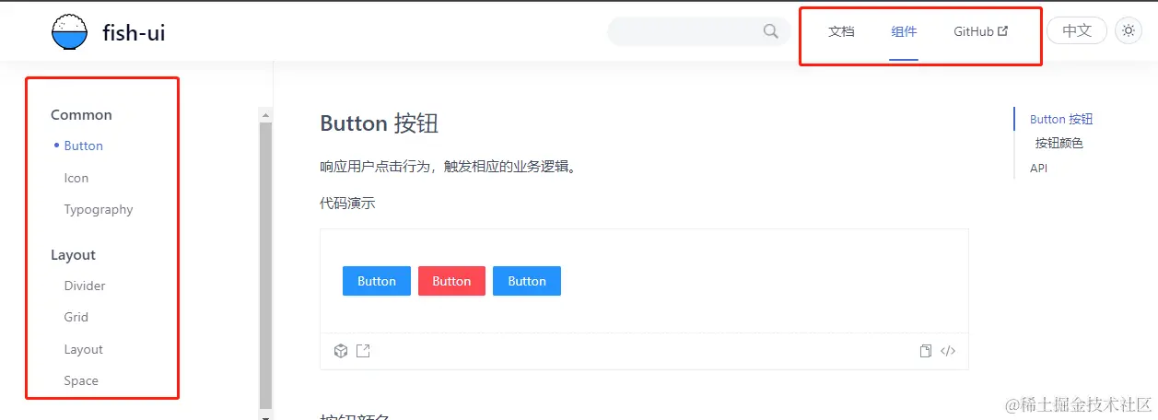Show the demo source code icon
This screenshot has height=420, width=1158.
click(948, 351)
